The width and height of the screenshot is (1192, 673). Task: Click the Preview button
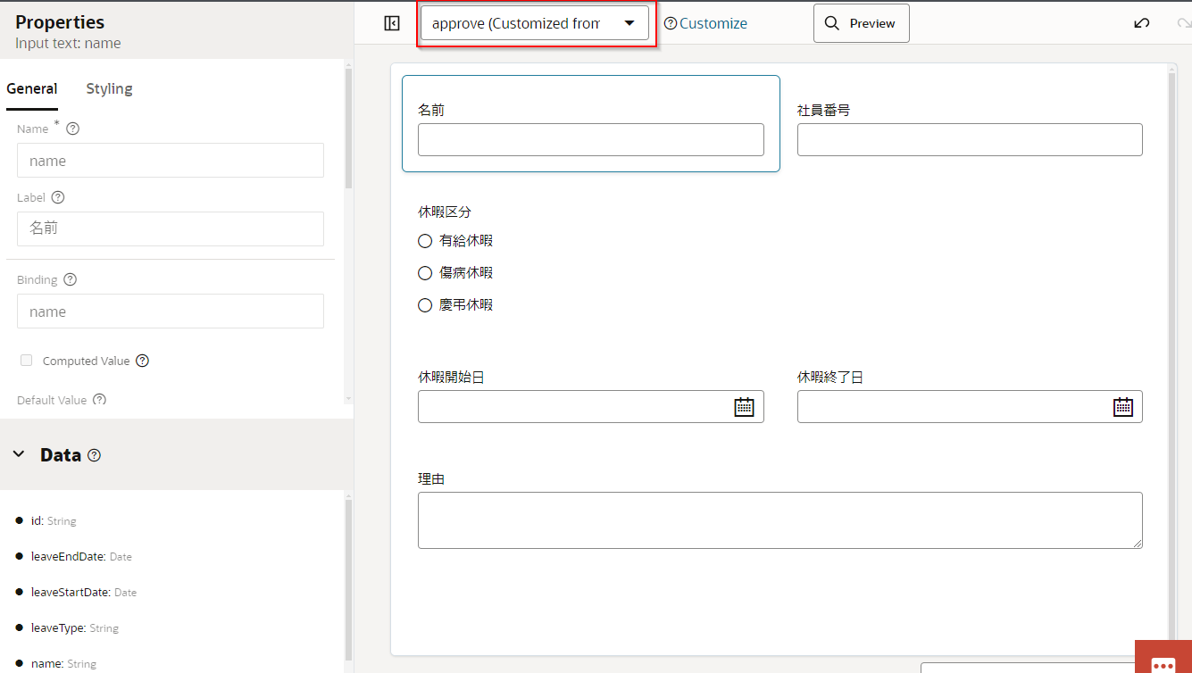[861, 23]
